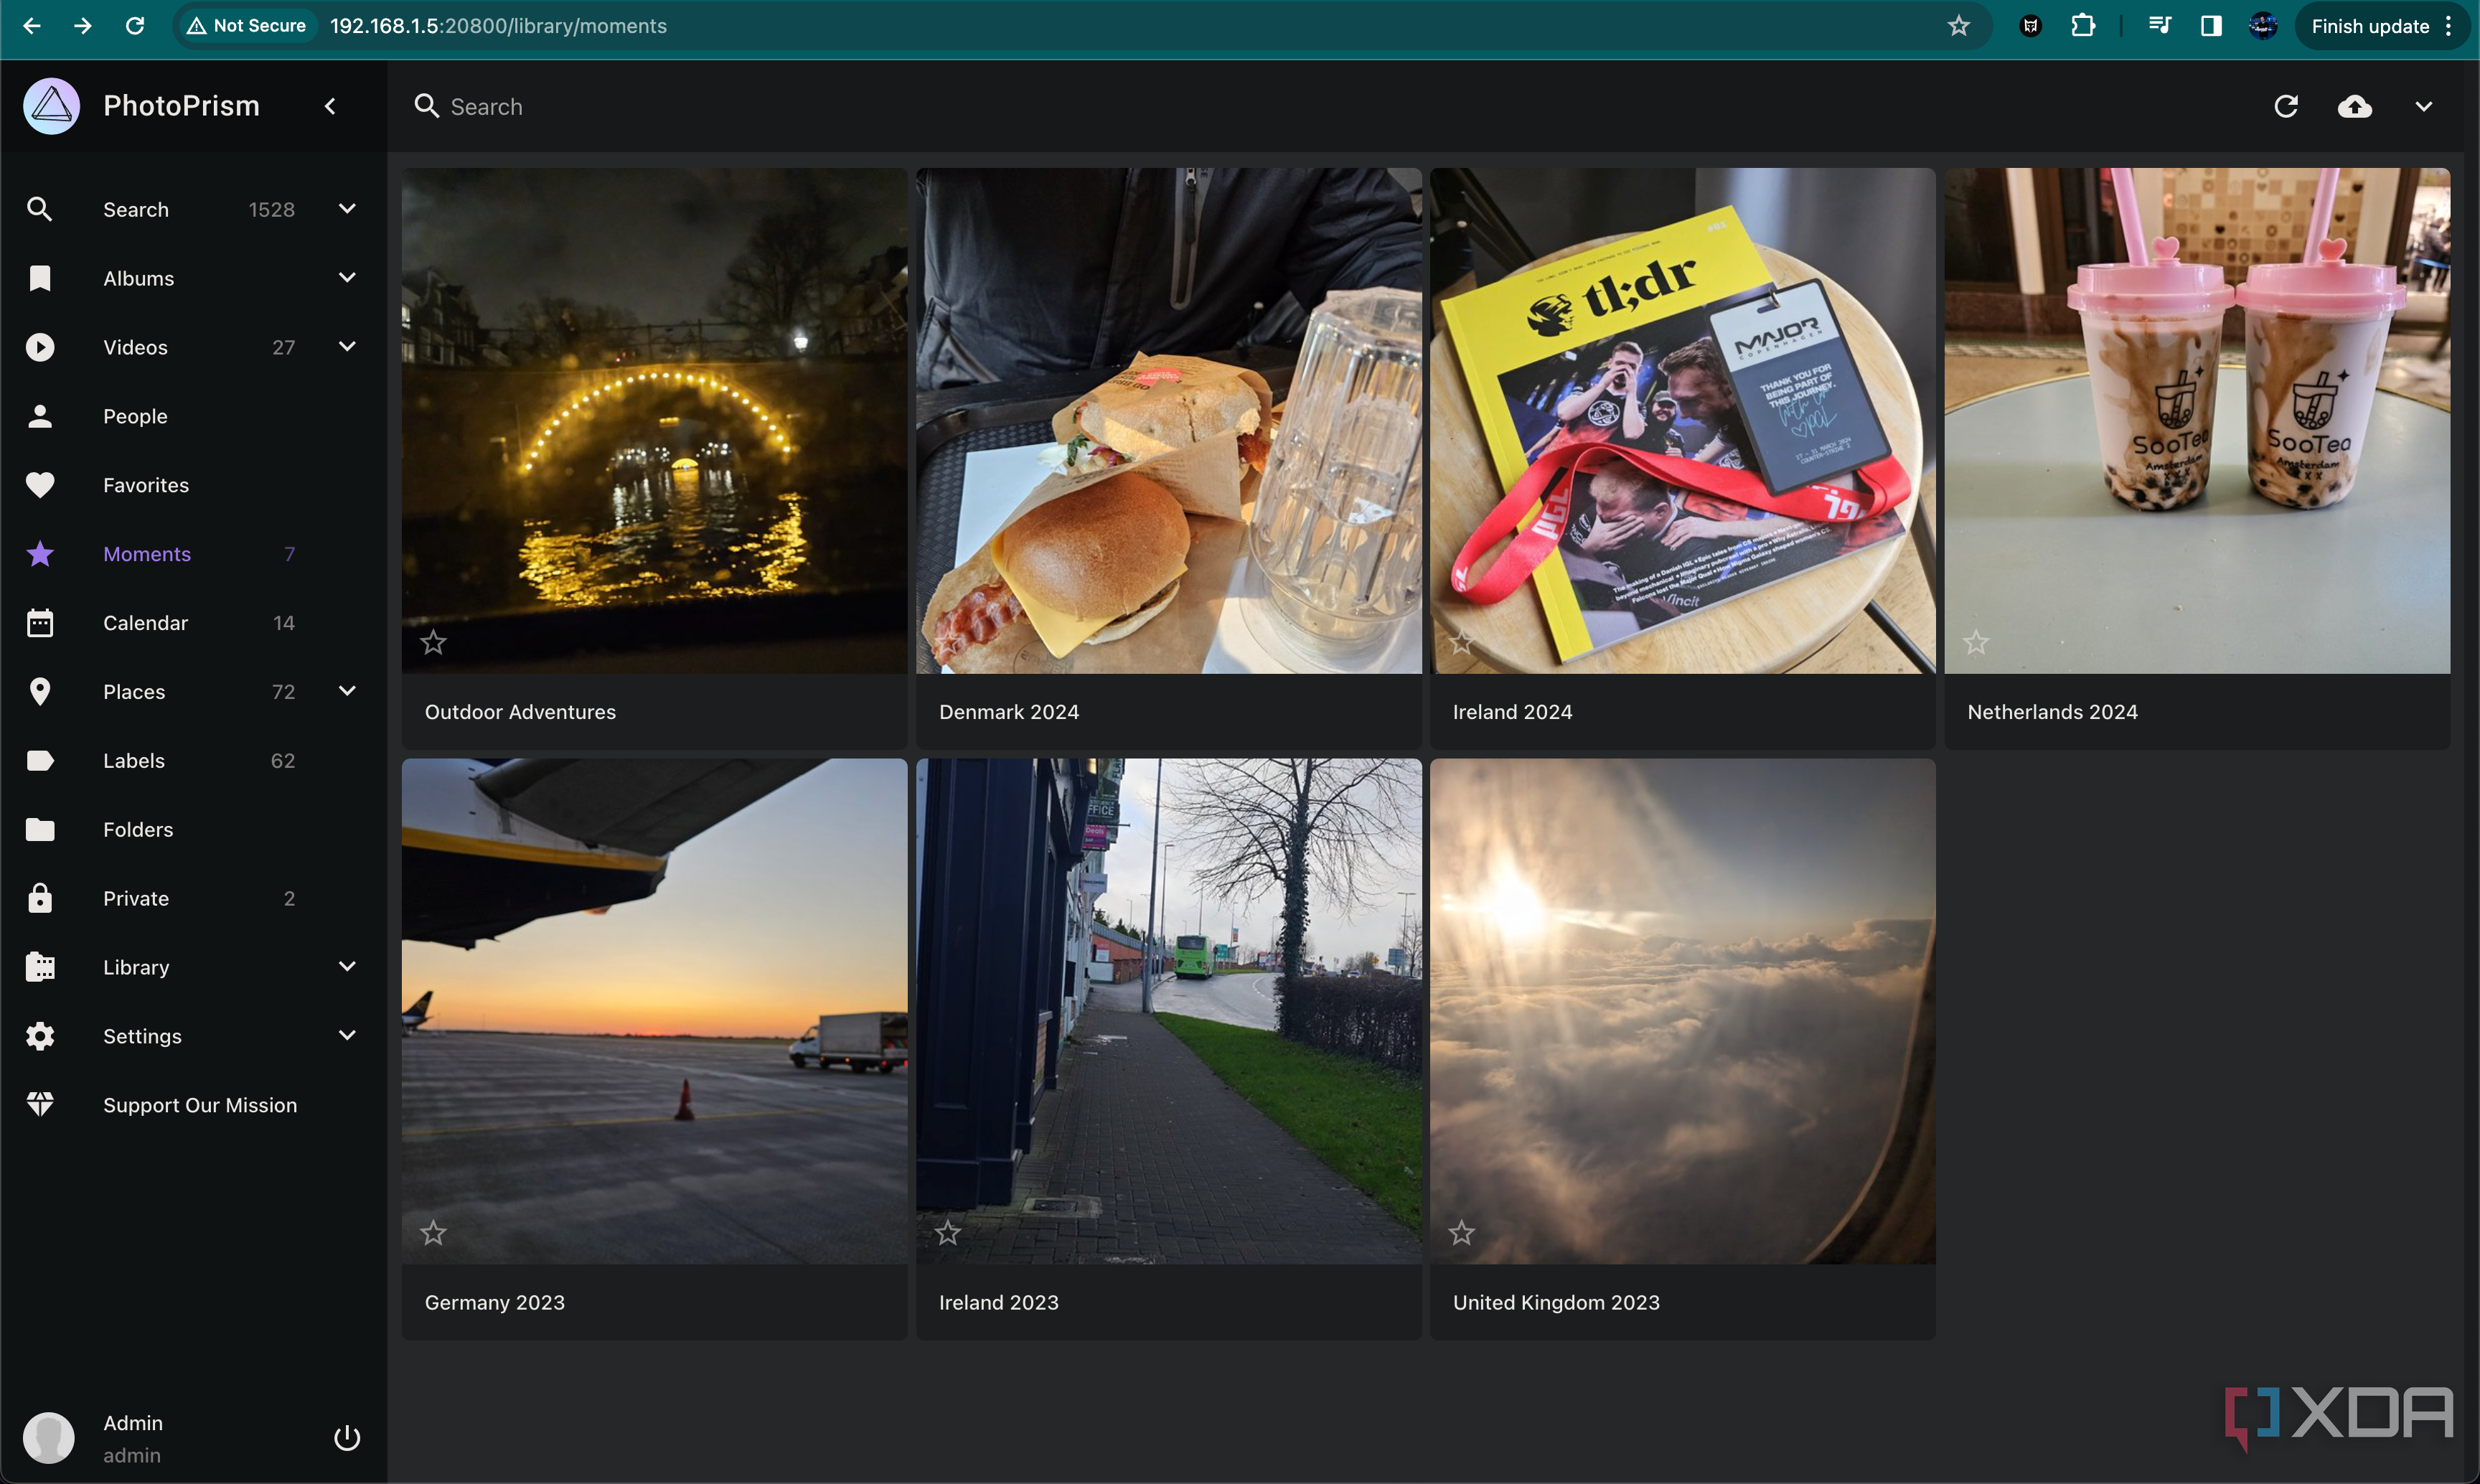Open the Outdoor Adventures title link
2480x1484 pixels.
coord(520,712)
